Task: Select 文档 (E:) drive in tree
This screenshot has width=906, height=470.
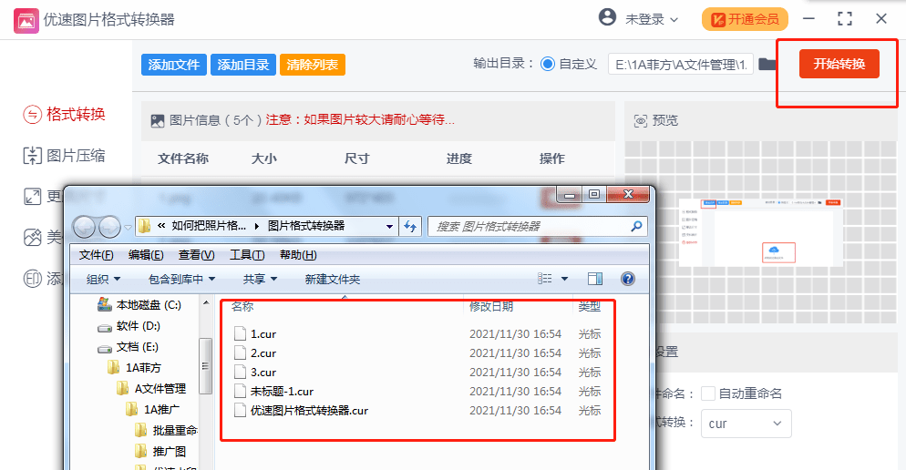Action: point(128,347)
